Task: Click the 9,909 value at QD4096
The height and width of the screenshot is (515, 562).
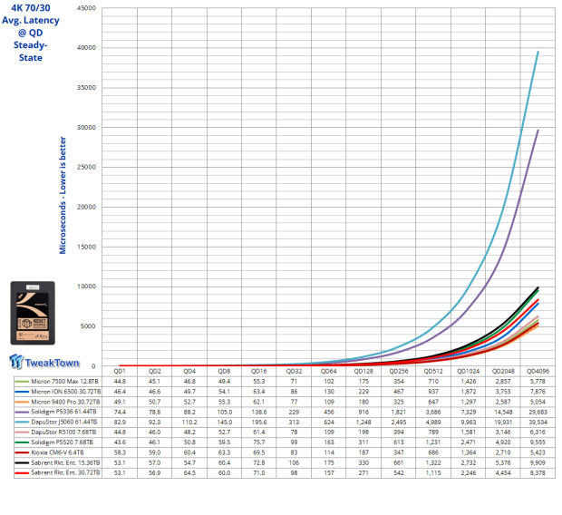Action: (538, 462)
